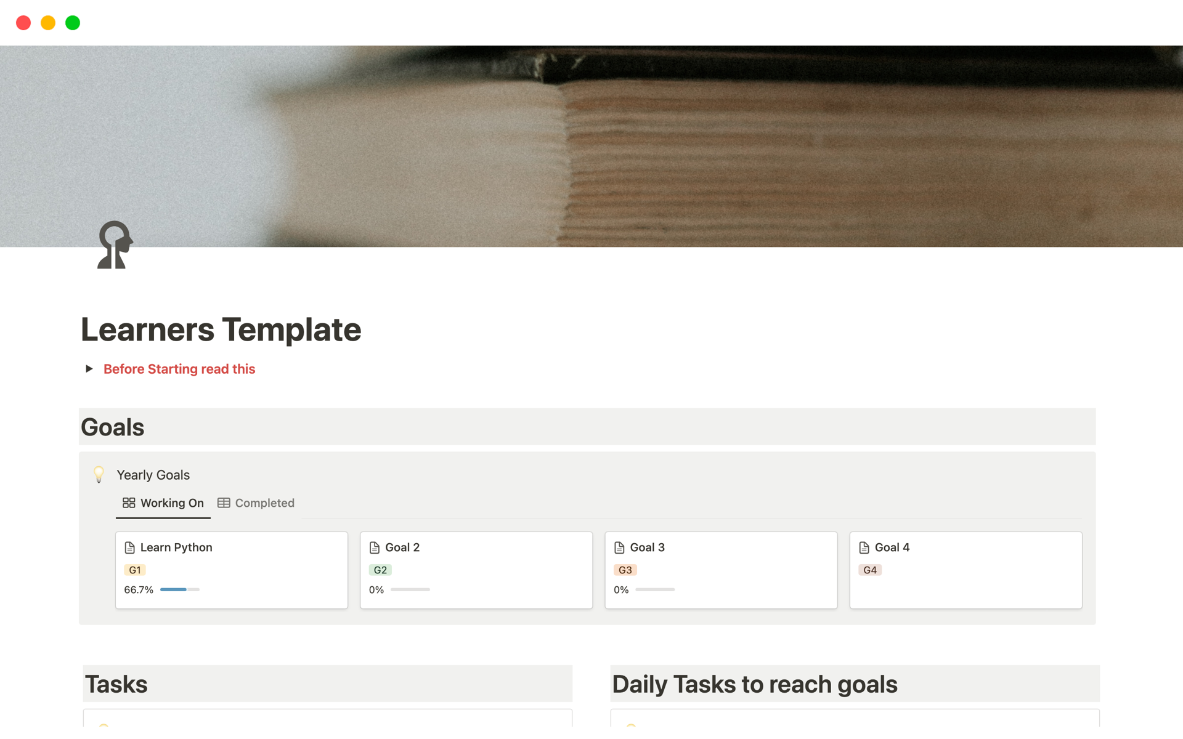1183x739 pixels.
Task: Click the head silhouette page icon
Action: pos(115,245)
